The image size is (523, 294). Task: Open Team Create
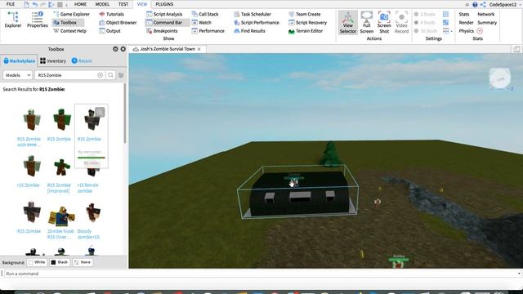[x=305, y=14]
